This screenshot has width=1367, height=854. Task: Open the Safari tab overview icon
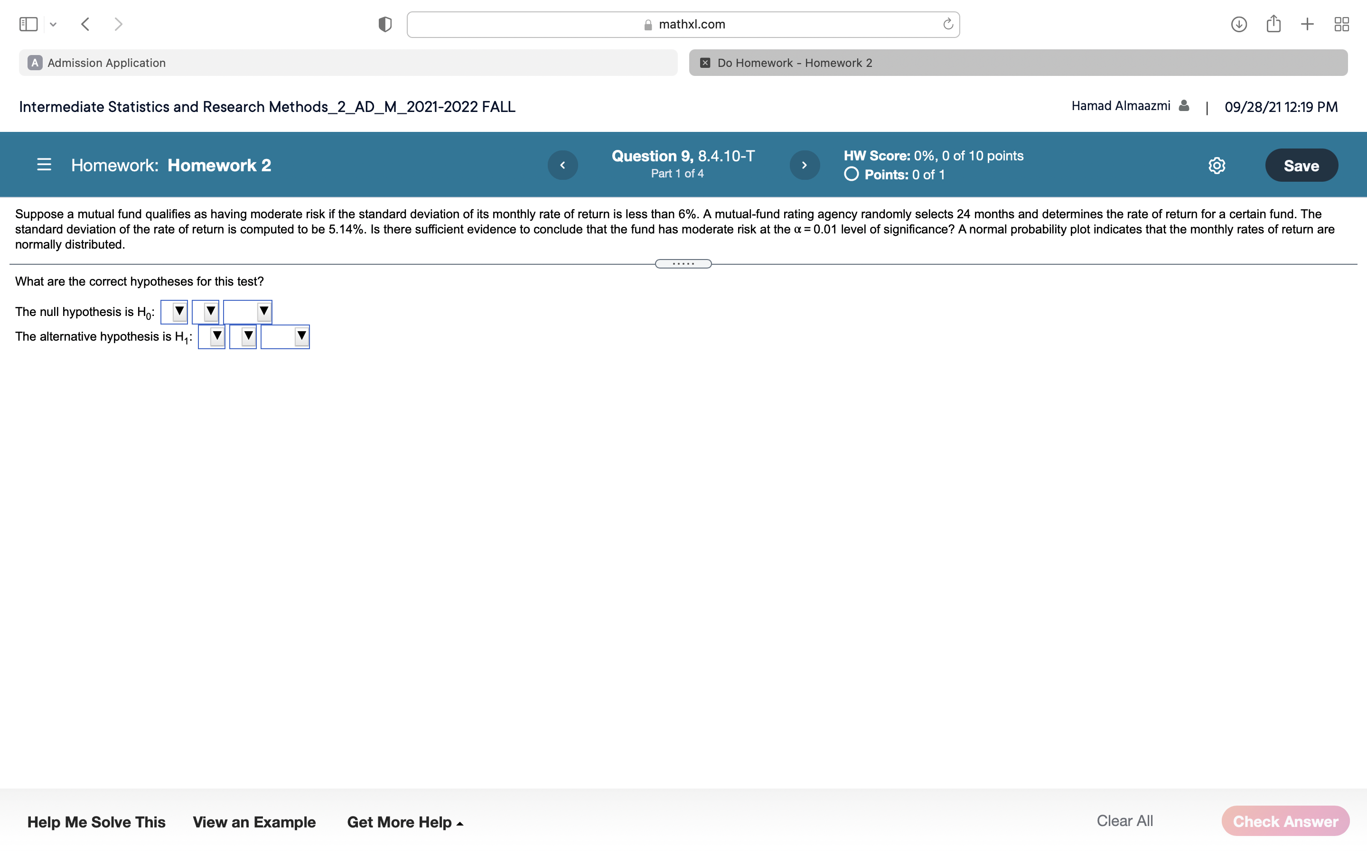click(1341, 24)
